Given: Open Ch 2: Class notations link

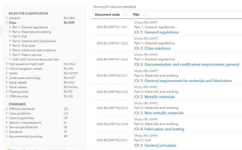Looking at the screenshot, I should 152,48.
